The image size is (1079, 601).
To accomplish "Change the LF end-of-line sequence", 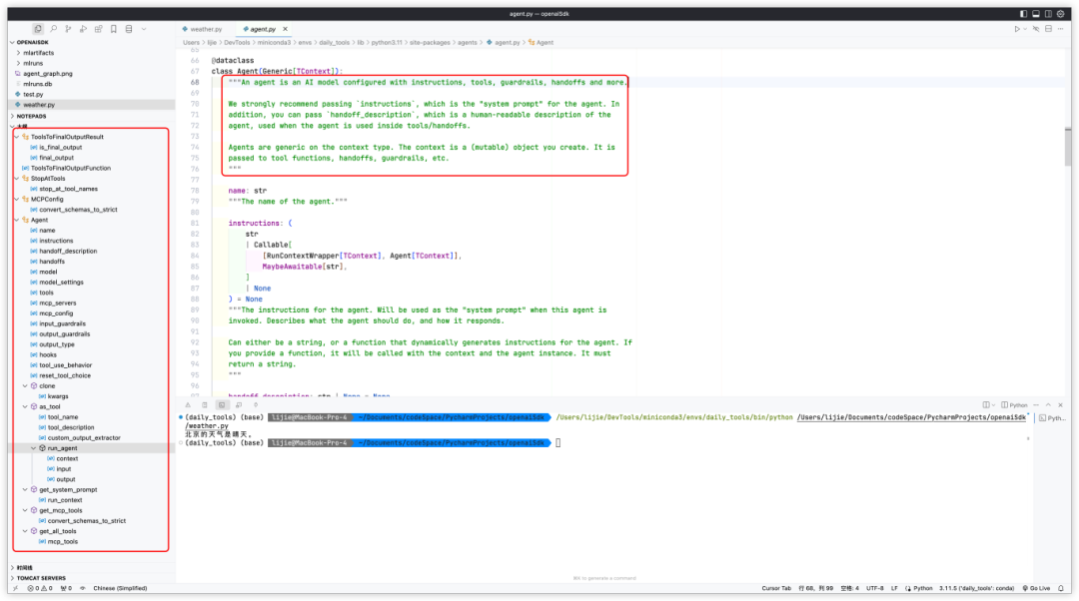I will 894,589.
